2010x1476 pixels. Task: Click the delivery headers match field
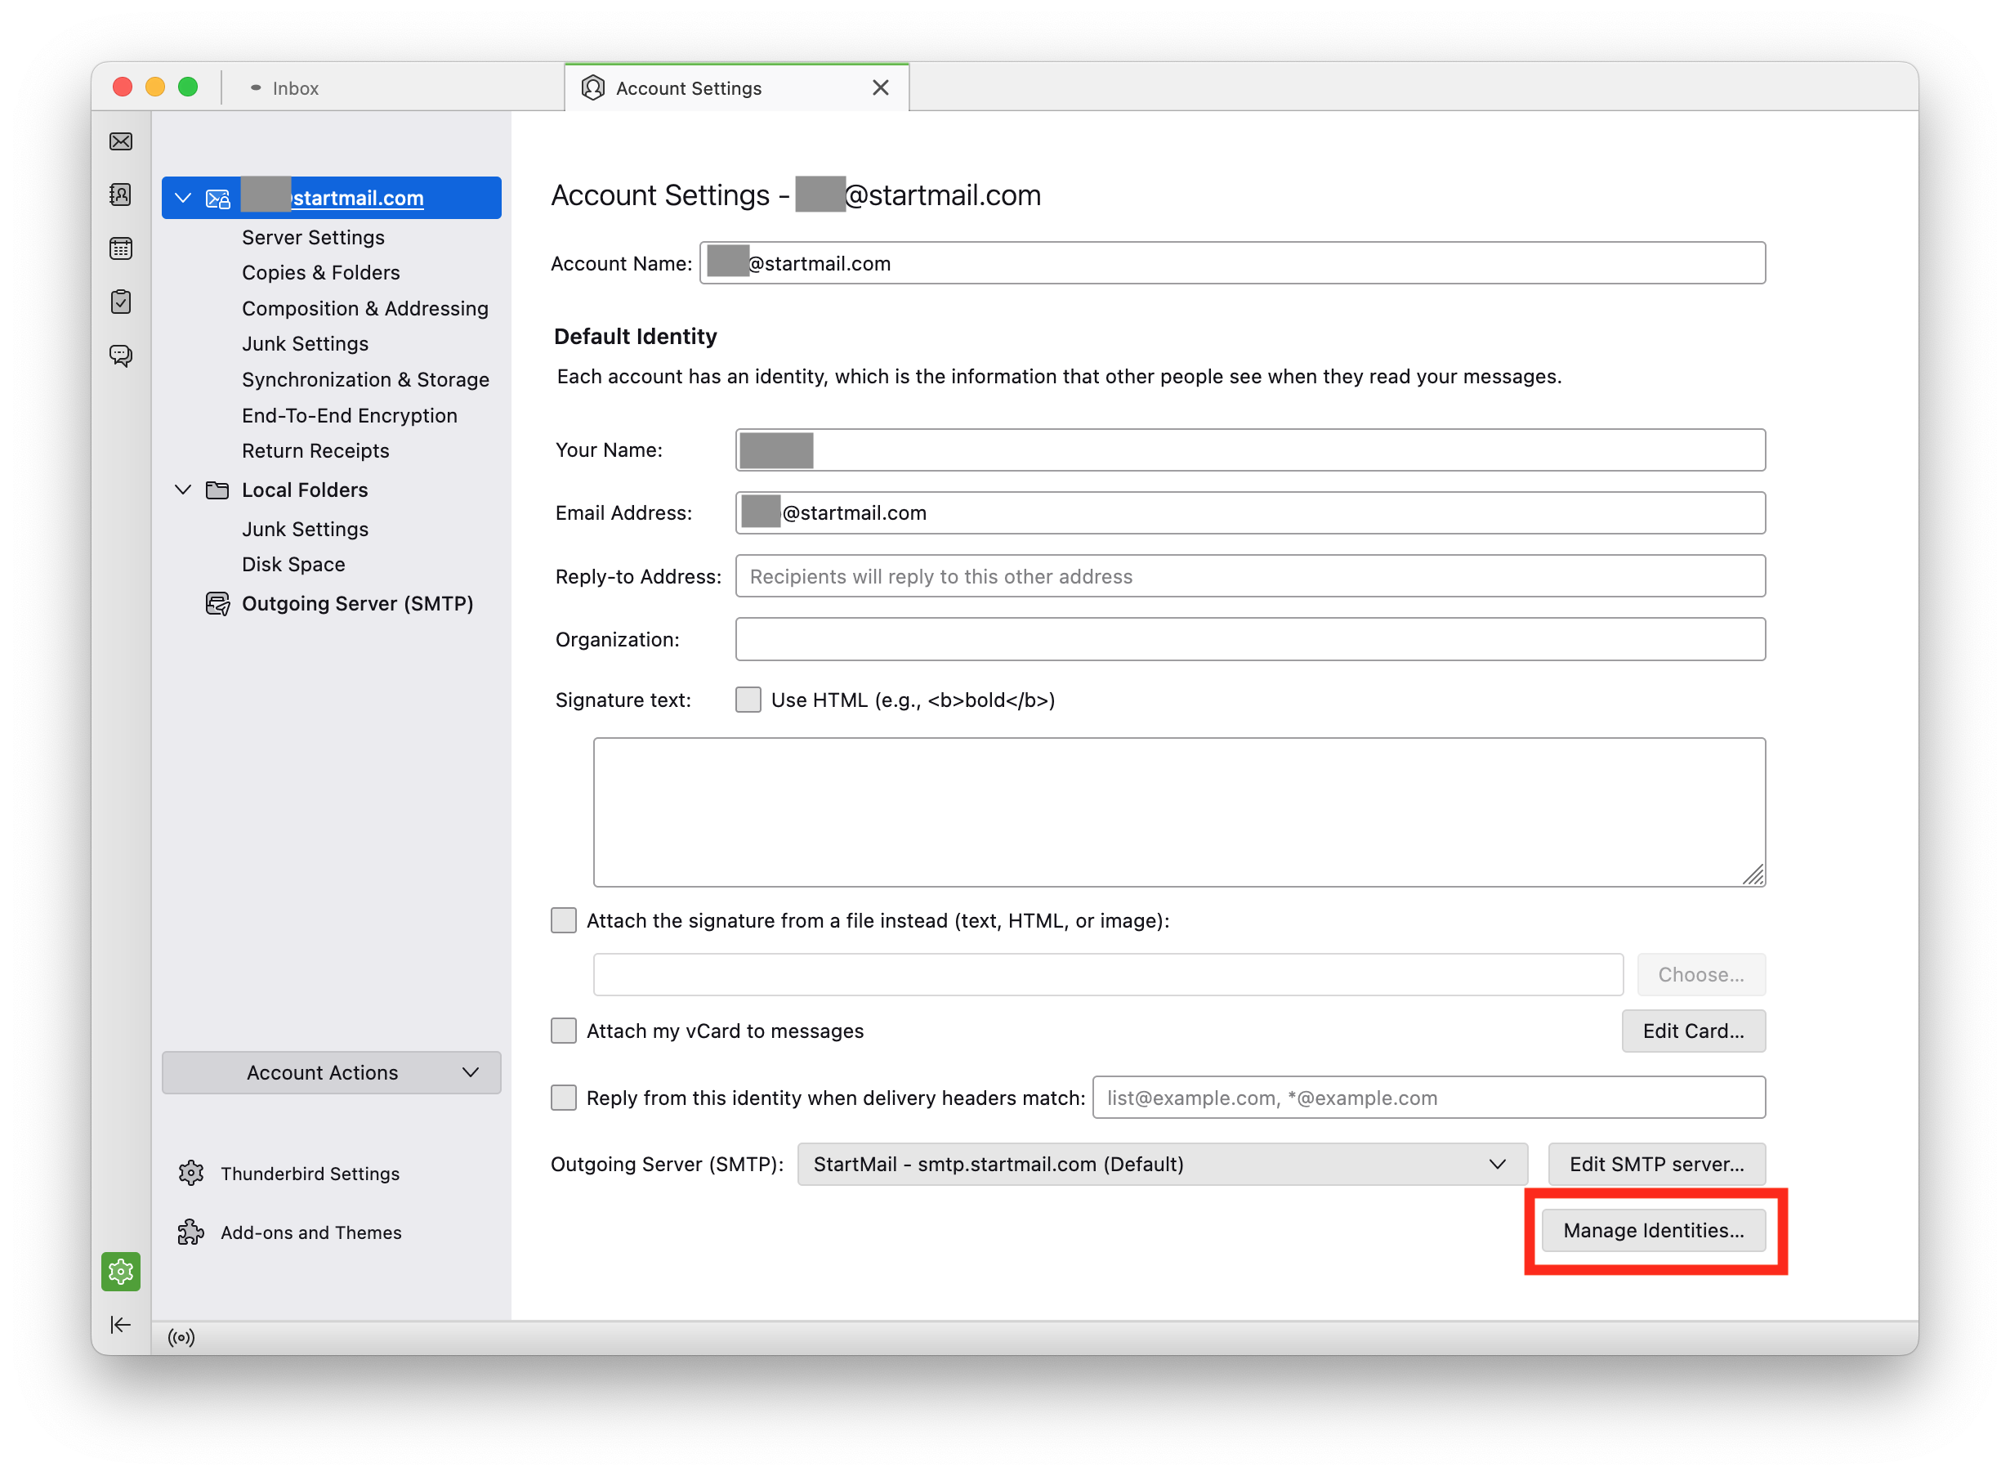click(1429, 1098)
